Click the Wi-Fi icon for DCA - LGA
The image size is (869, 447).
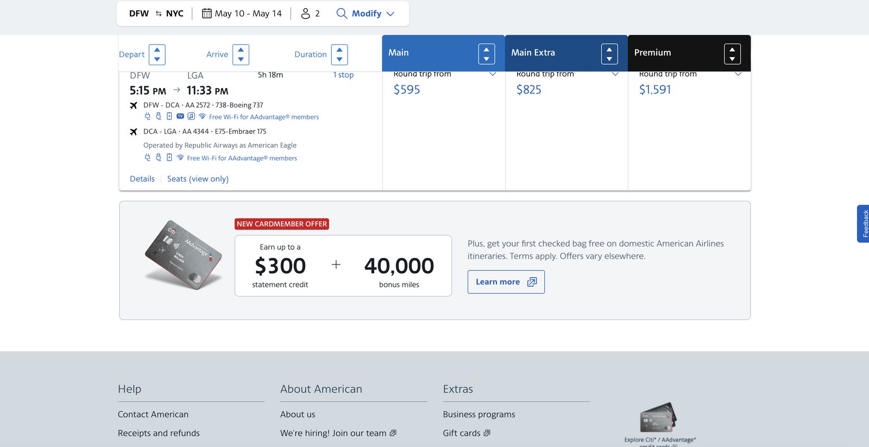180,158
